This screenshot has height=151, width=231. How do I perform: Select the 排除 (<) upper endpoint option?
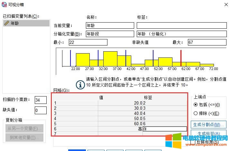[x=196, y=113]
